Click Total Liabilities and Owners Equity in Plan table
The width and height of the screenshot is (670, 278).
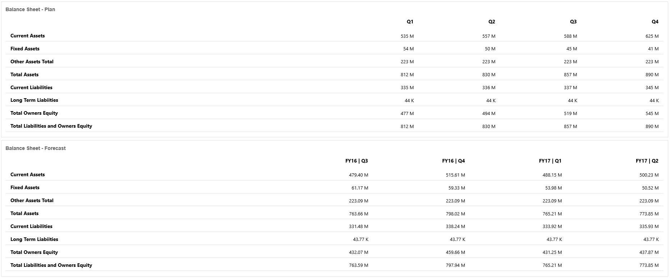coord(51,126)
